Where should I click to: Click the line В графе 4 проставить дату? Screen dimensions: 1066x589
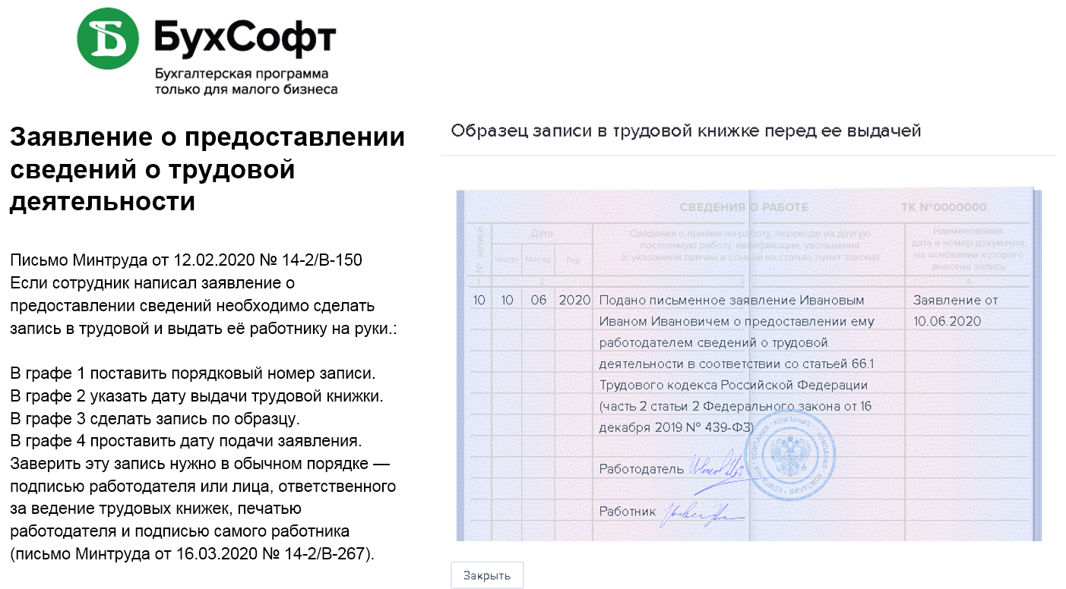point(185,441)
